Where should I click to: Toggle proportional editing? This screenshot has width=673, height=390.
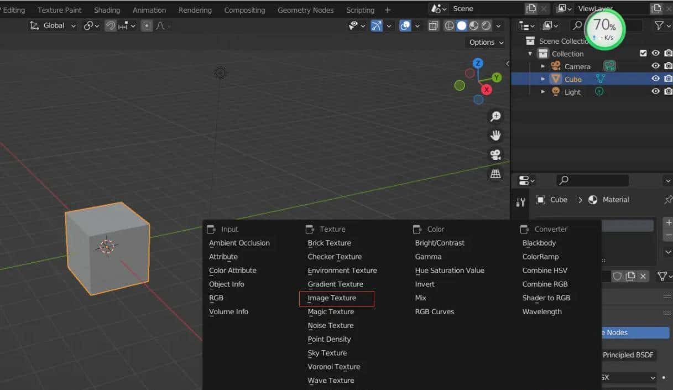tap(147, 25)
